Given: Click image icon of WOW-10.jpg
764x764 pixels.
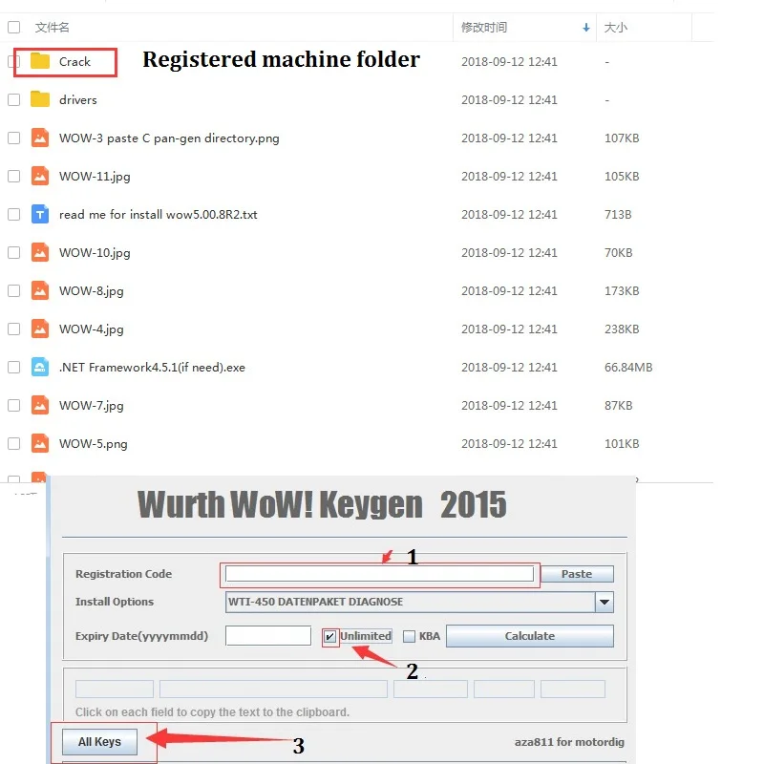Looking at the screenshot, I should coord(40,252).
